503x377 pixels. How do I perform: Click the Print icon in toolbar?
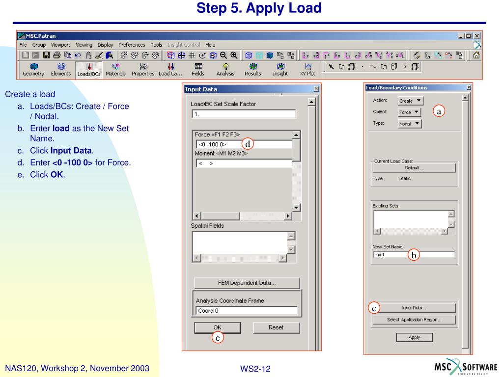[57, 55]
